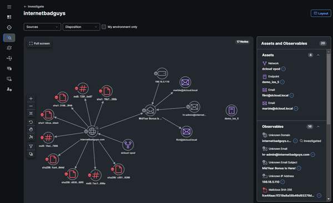Click the 20 count badge beside Assets and Observables
Image resolution: width=333 pixels, height=203 pixels.
pyautogui.click(x=323, y=43)
